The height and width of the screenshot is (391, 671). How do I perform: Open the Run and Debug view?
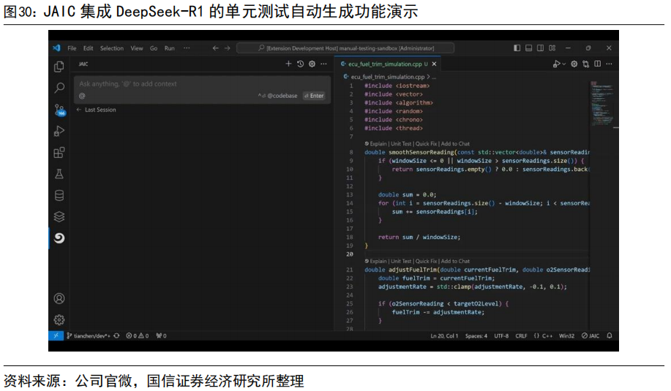pos(59,132)
